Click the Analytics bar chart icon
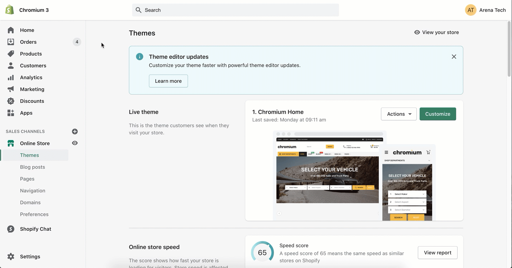The height and width of the screenshot is (268, 512). (11, 77)
